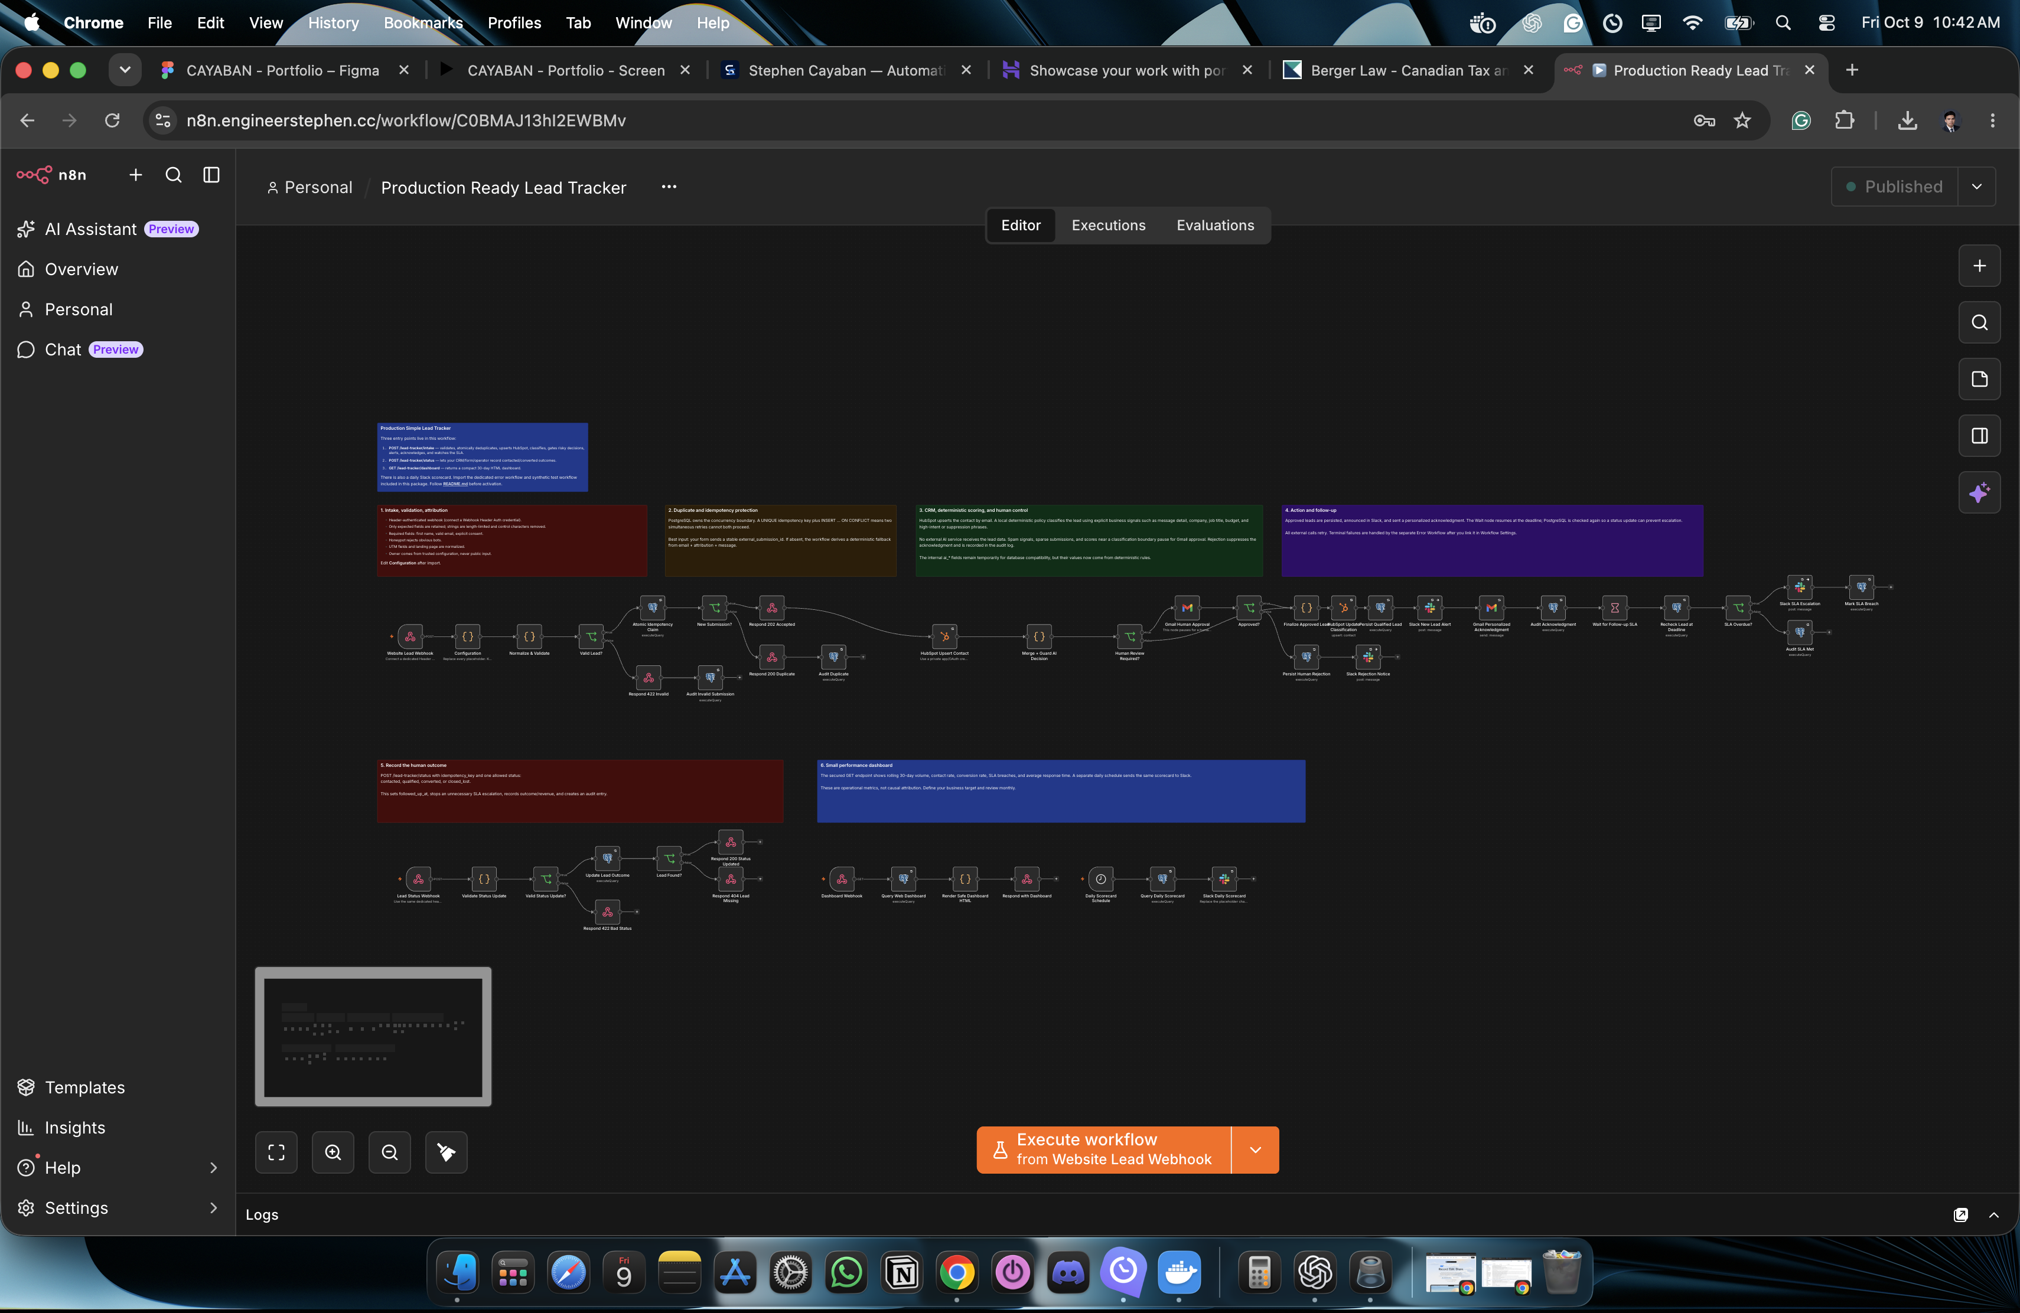This screenshot has width=2020, height=1313.
Task: Open the AI sparkle assistant button on canvas
Action: tap(1979, 493)
